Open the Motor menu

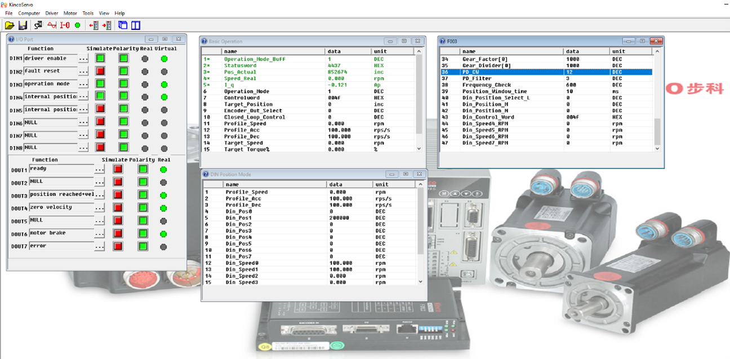(70, 13)
